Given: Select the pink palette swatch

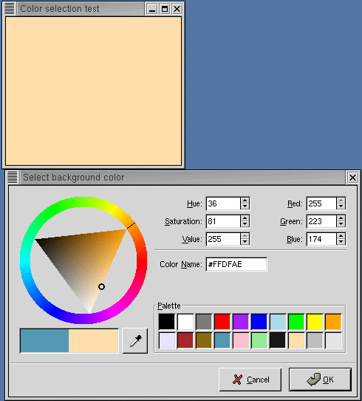Looking at the screenshot, I should coord(241,340).
